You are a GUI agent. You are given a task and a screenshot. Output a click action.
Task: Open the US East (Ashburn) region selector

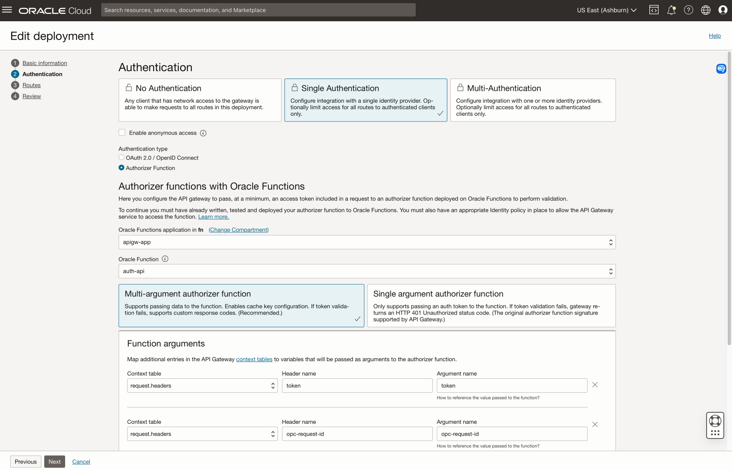pos(606,10)
